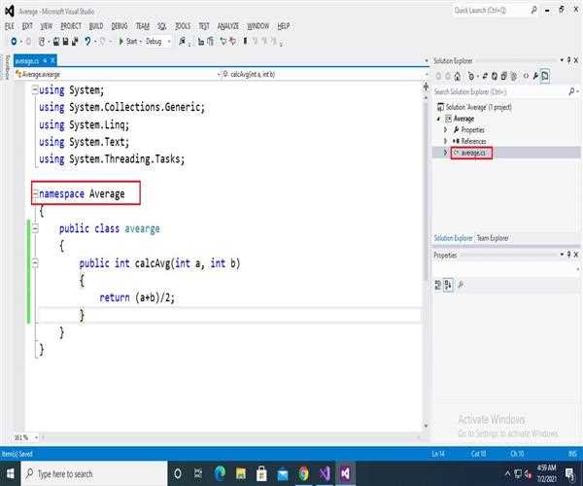Open the Debug configuration dropdown
583x486 pixels.
pos(169,42)
